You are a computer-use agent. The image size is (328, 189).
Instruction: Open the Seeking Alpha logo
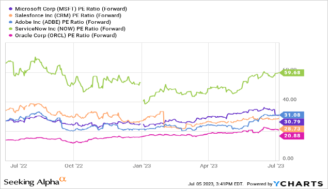35,181
